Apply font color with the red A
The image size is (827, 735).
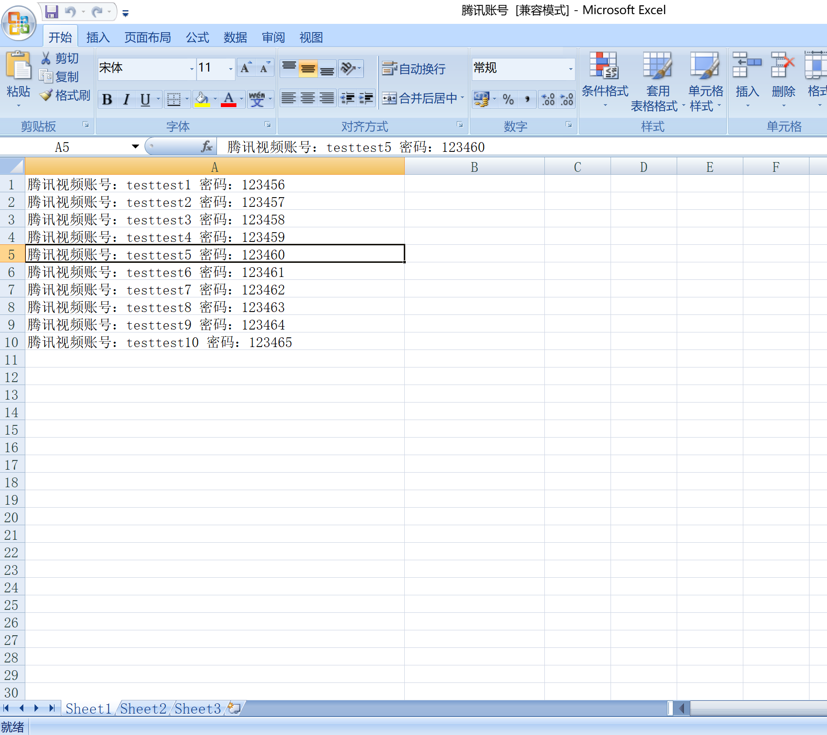coord(229,99)
